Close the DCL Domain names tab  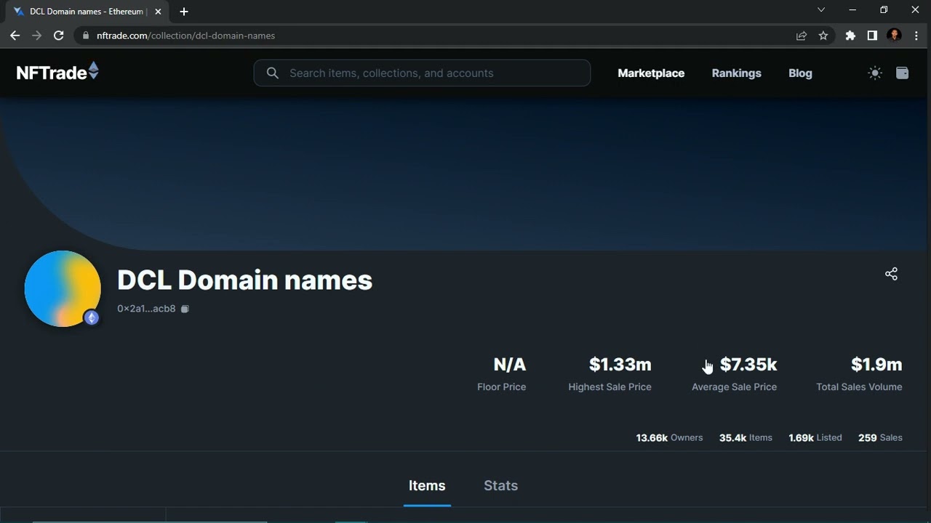pos(158,12)
